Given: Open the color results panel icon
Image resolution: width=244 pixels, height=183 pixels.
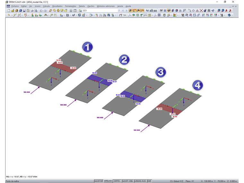Looking at the screenshot, I should (x=164, y=15).
